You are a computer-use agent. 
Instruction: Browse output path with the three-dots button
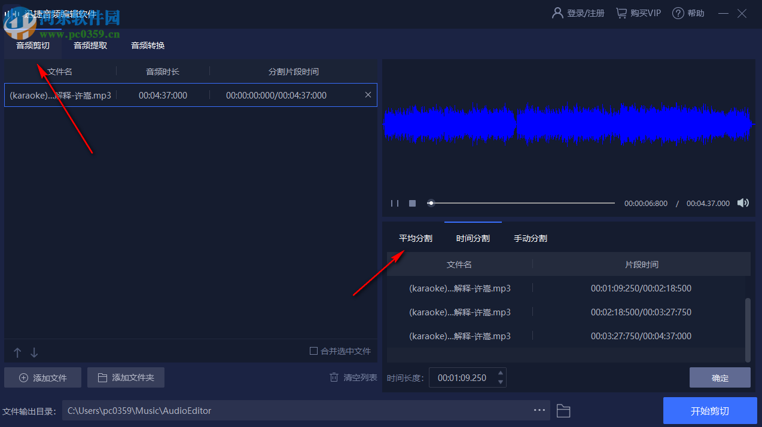(x=540, y=410)
